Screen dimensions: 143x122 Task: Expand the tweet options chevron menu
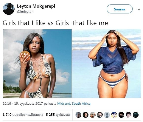(x=139, y=9)
